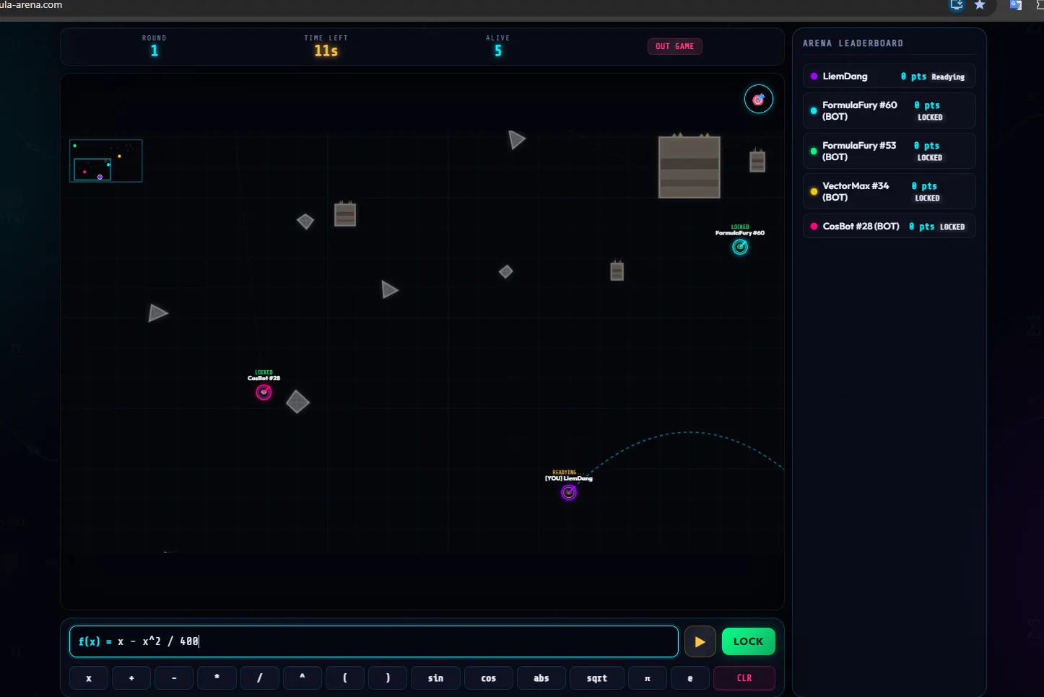This screenshot has height=697, width=1044.
Task: Insert sin function key
Action: pyautogui.click(x=436, y=678)
